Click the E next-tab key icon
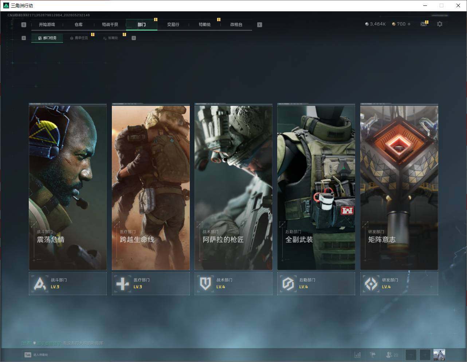The width and height of the screenshot is (467, 362). tap(259, 24)
